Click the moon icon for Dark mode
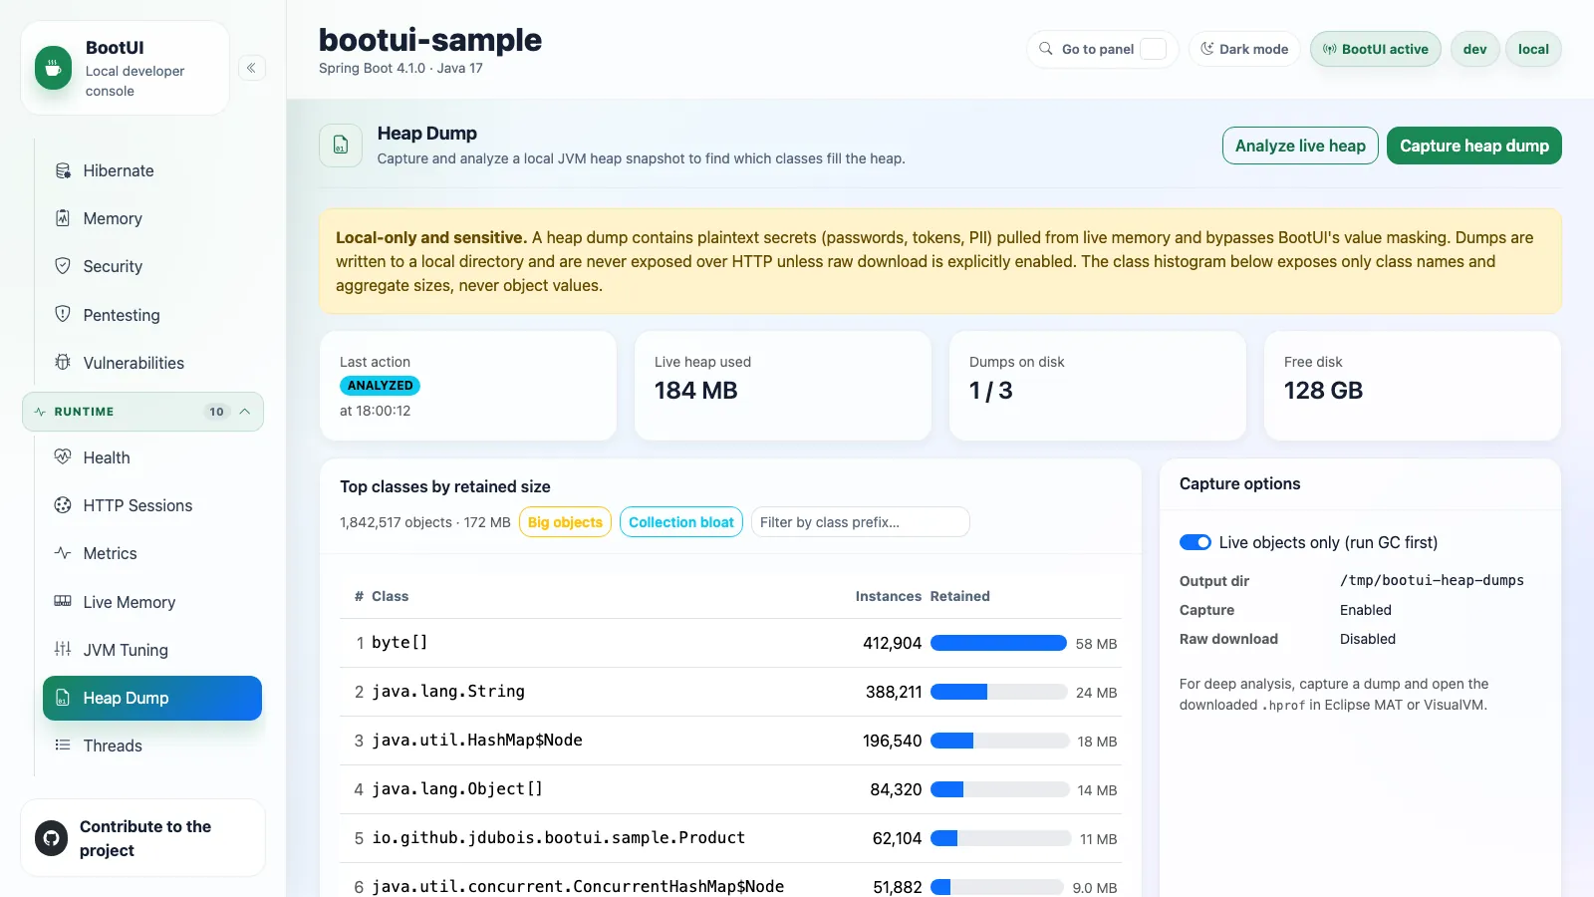Viewport: 1594px width, 897px height. [1206, 49]
